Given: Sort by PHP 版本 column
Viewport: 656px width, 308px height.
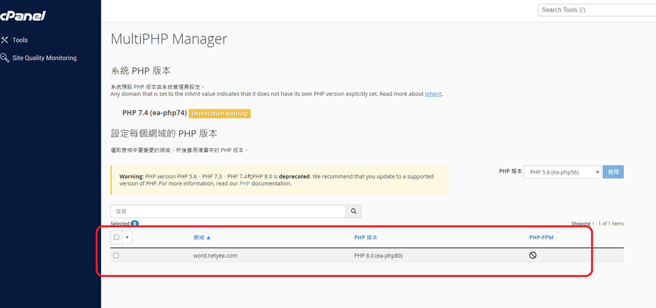Looking at the screenshot, I should click(x=366, y=238).
